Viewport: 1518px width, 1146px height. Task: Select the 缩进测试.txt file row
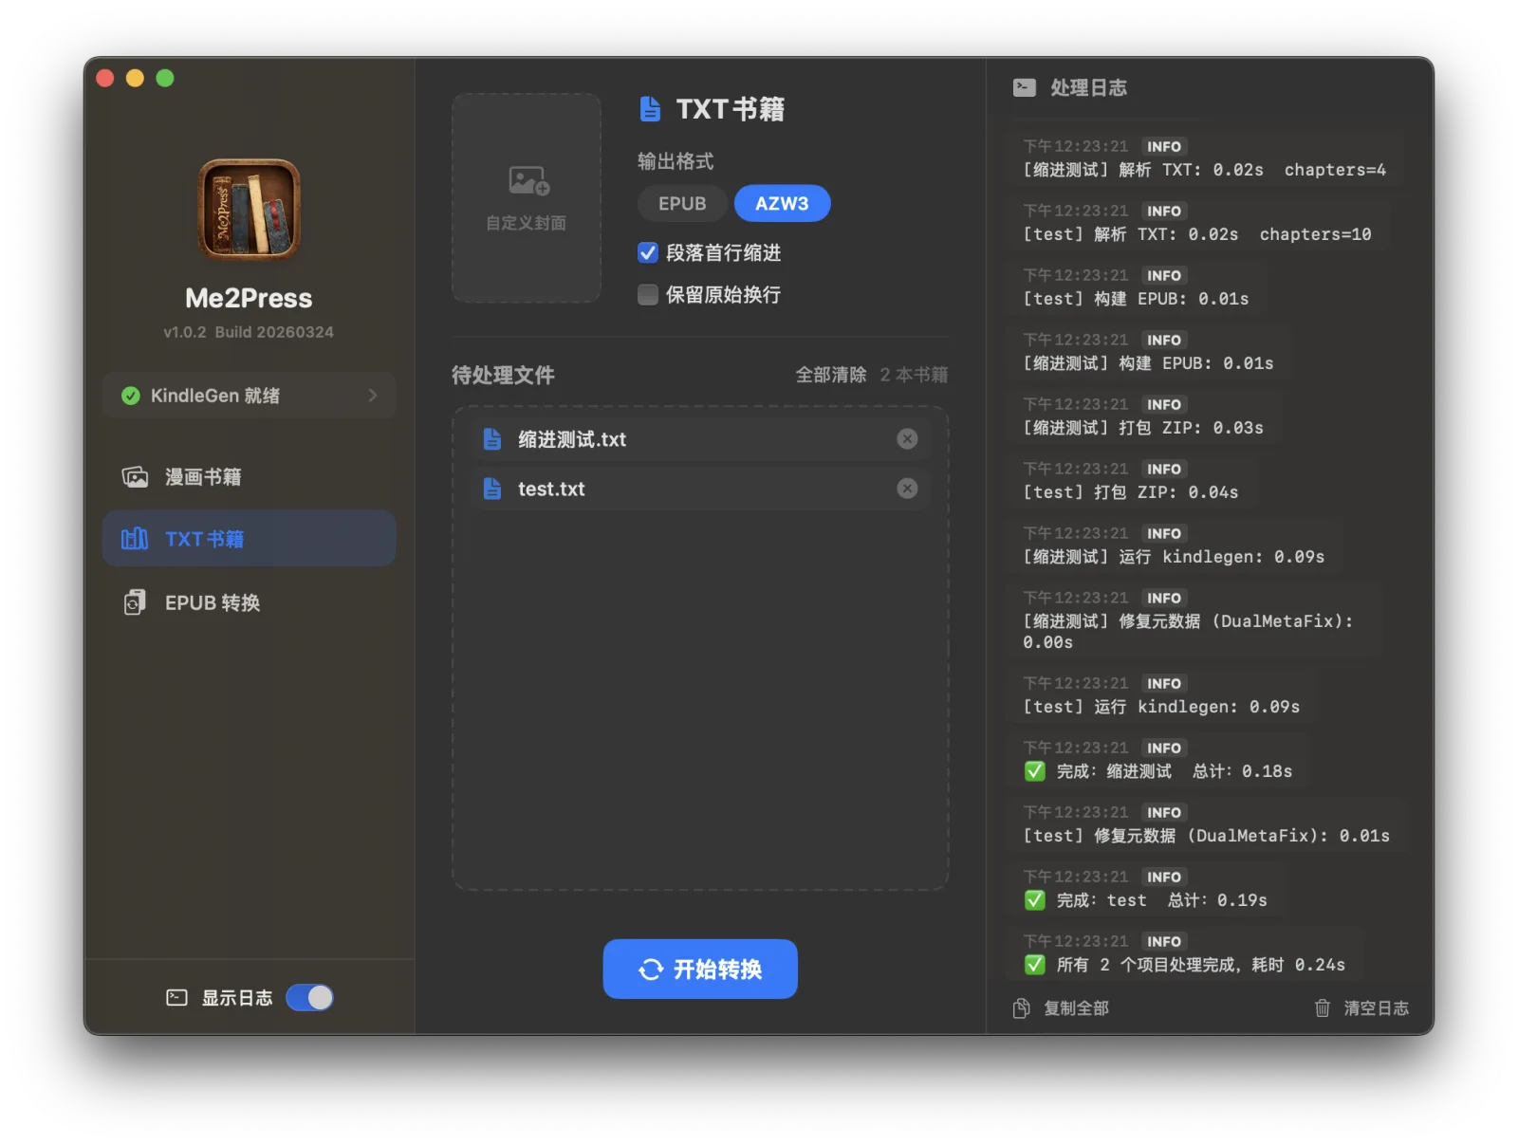click(x=700, y=439)
